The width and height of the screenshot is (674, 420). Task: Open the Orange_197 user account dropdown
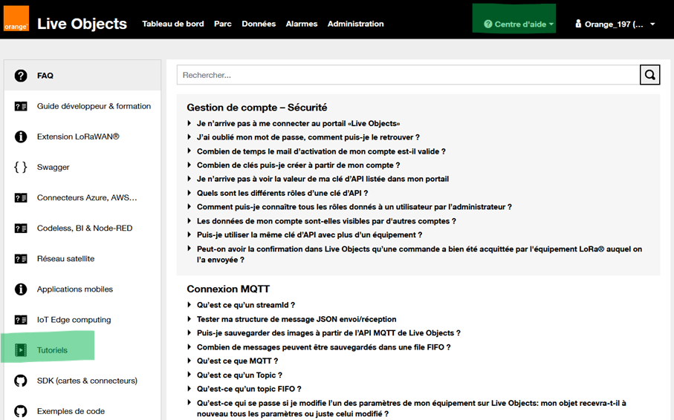pos(615,24)
